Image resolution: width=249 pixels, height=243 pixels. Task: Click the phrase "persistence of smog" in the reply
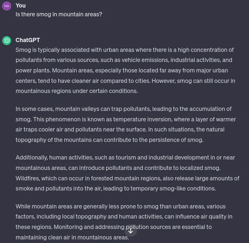point(176,140)
